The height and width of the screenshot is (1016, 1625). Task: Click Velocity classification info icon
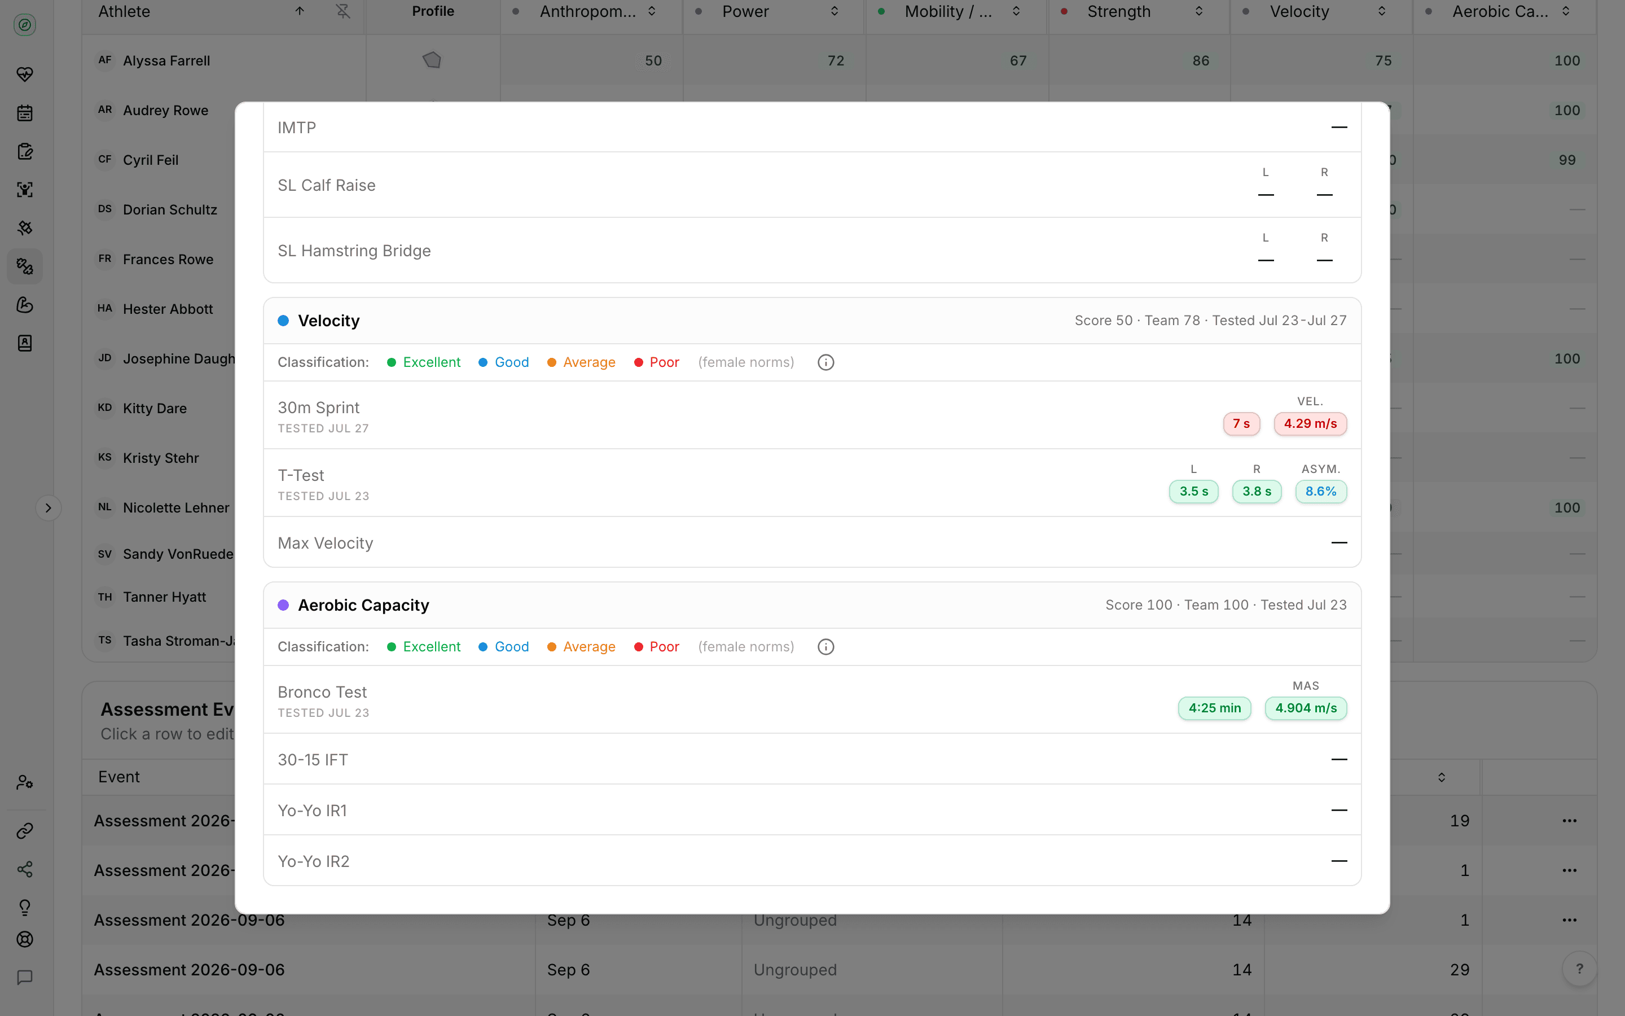pyautogui.click(x=826, y=362)
